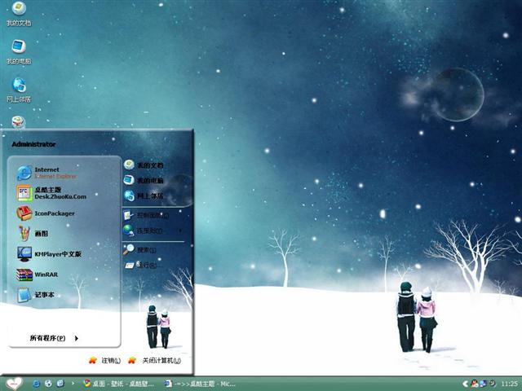Launch Internet Explorer from the quick launch bar

pos(36,384)
